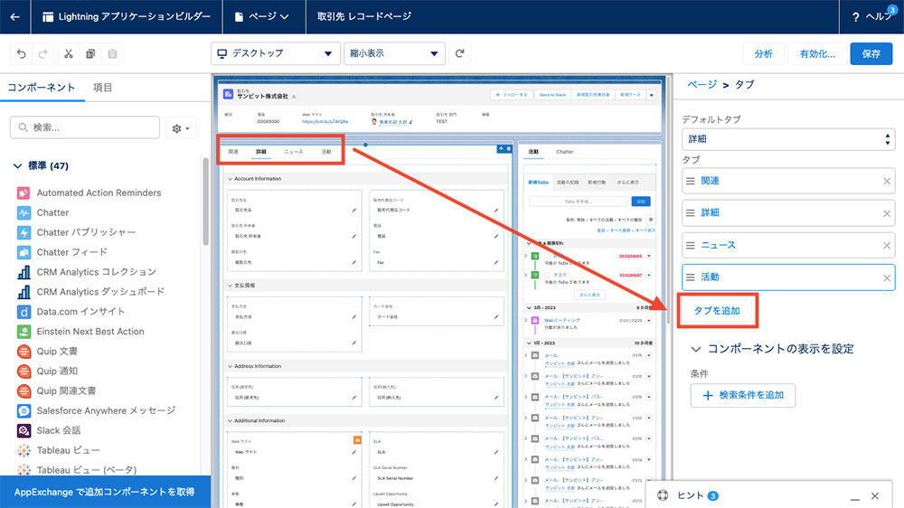Select 活動 tab in right canvas column
904x508 pixels.
[x=533, y=152]
